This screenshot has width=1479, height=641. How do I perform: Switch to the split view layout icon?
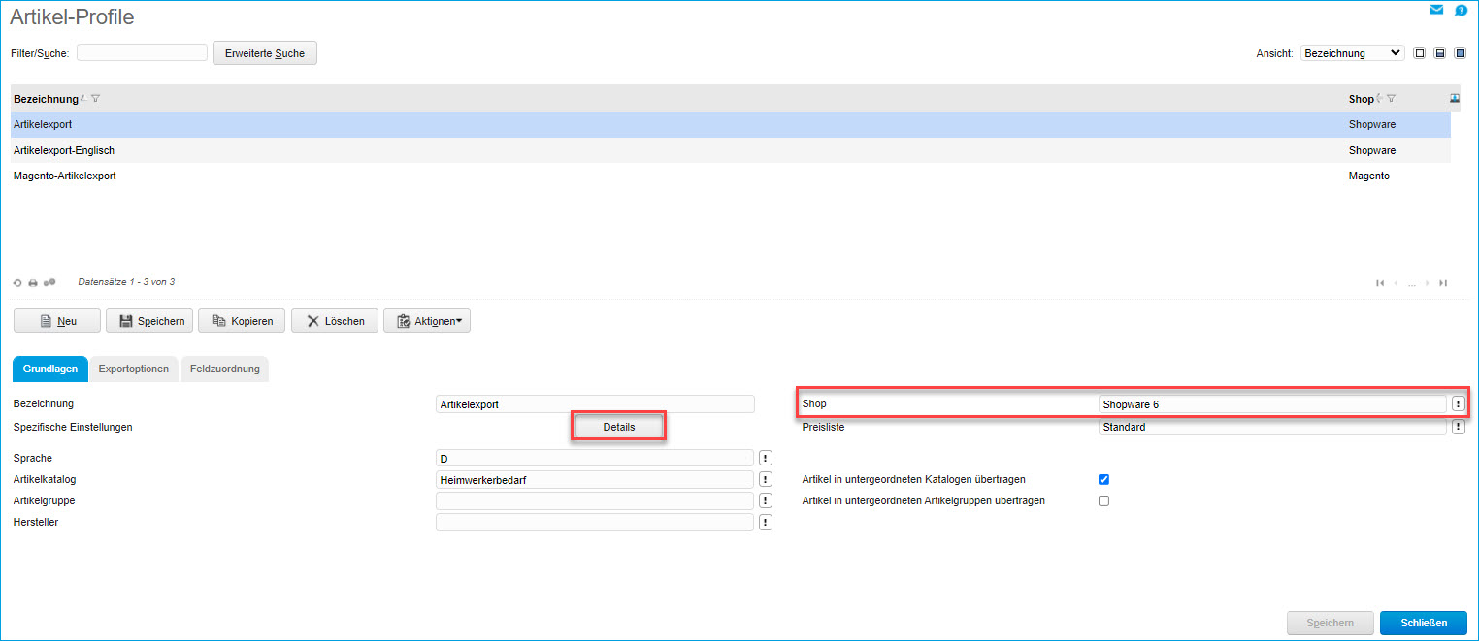(1439, 53)
